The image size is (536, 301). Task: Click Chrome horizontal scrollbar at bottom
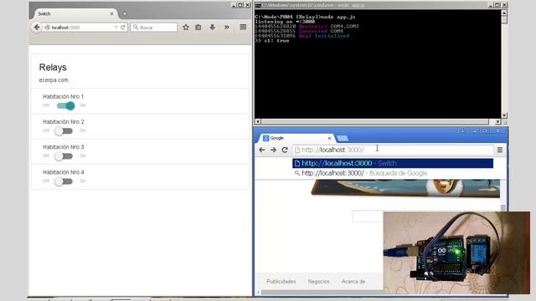tap(322, 292)
